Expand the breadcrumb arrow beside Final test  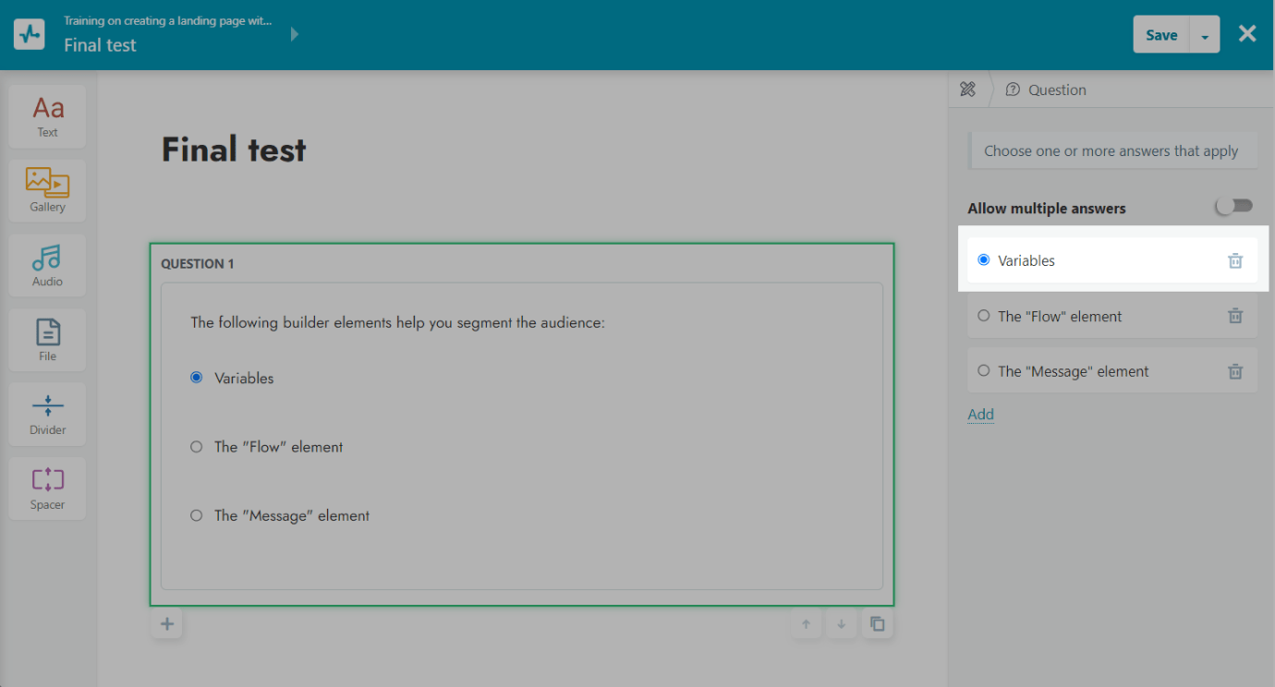click(x=295, y=34)
